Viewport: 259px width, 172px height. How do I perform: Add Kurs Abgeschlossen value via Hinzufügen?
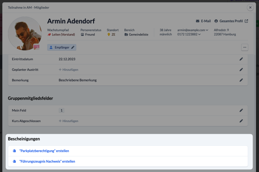click(x=69, y=121)
